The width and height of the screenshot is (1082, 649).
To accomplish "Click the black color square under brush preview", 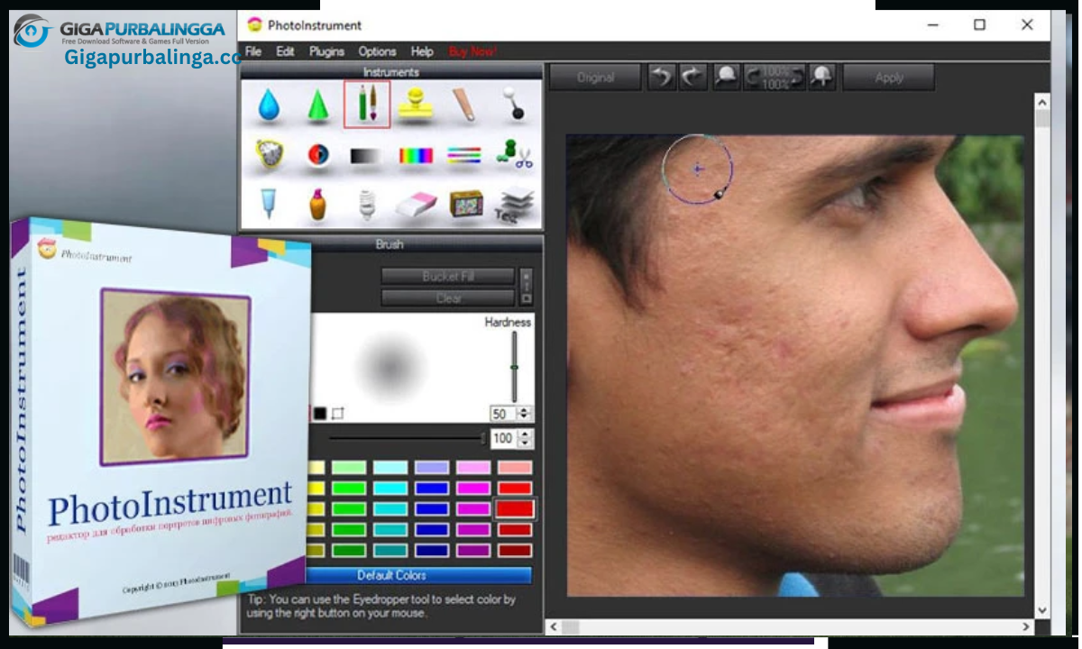I will (320, 414).
